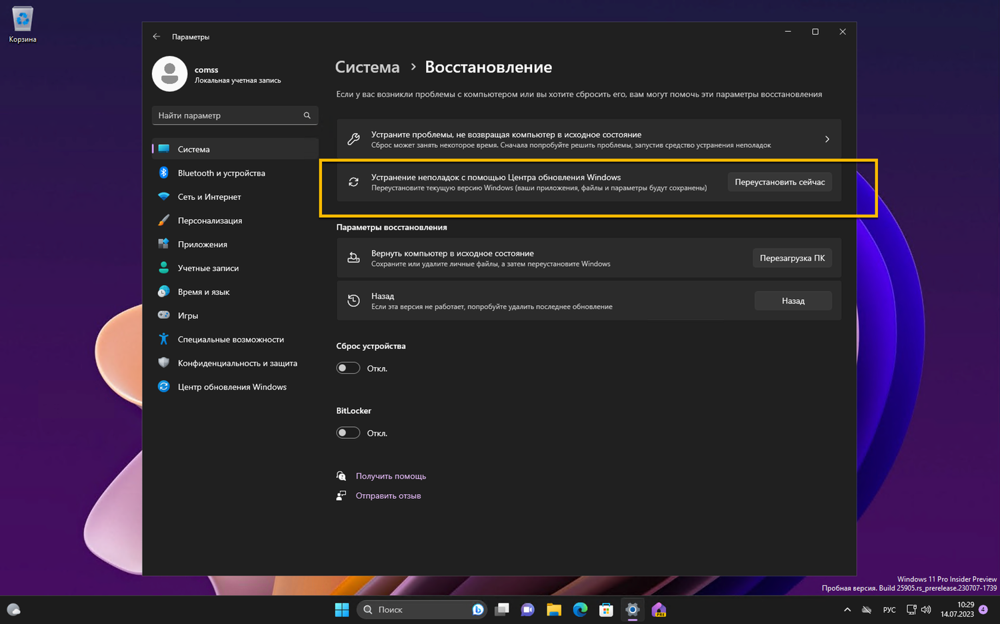Click the Перезагрузка ПК button
Screen dimensions: 1000x624
pos(792,258)
